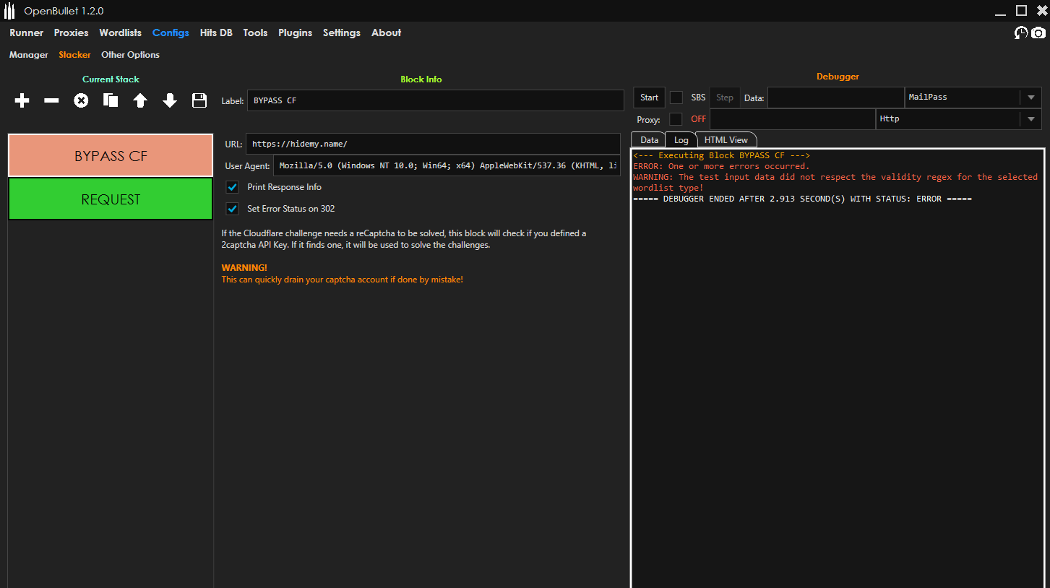Add a new block to the stack
The height and width of the screenshot is (588, 1050).
(21, 100)
